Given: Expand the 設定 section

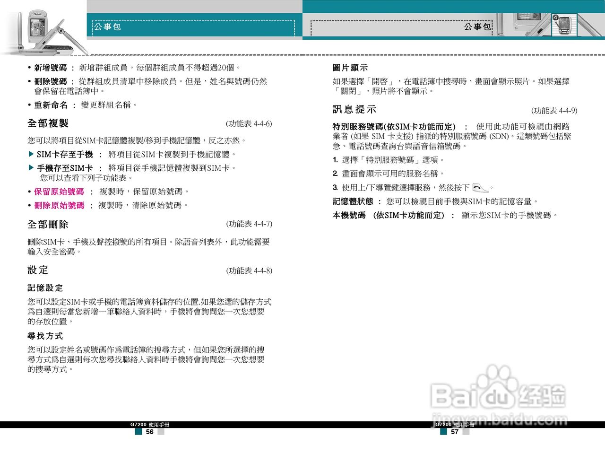Looking at the screenshot, I should (x=38, y=270).
